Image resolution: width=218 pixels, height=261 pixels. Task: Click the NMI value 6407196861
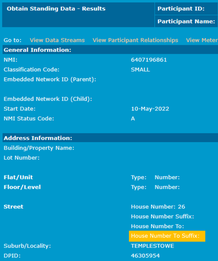tap(149, 60)
